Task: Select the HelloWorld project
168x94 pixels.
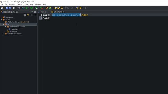Action: tap(9, 17)
